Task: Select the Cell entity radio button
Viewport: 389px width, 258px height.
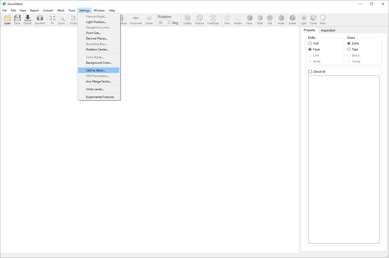Action: 310,43
